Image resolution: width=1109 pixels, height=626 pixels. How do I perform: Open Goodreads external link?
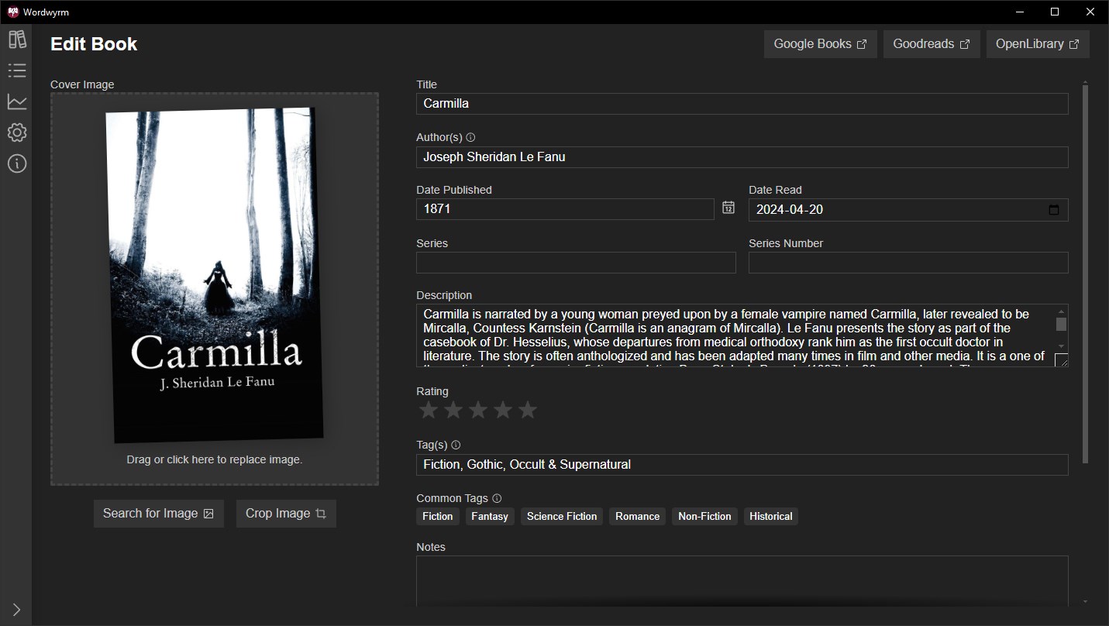coord(932,44)
